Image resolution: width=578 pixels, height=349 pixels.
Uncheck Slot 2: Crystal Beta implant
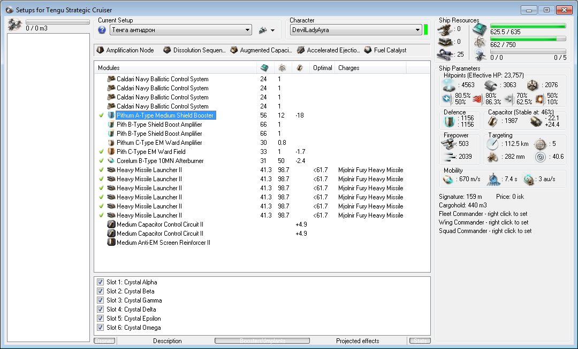[100, 291]
